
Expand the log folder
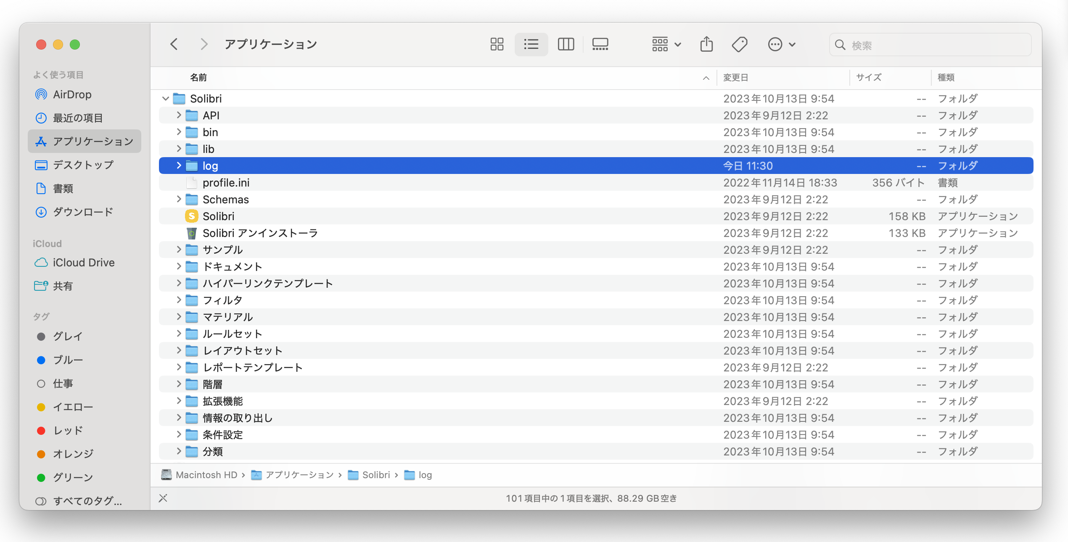point(179,166)
